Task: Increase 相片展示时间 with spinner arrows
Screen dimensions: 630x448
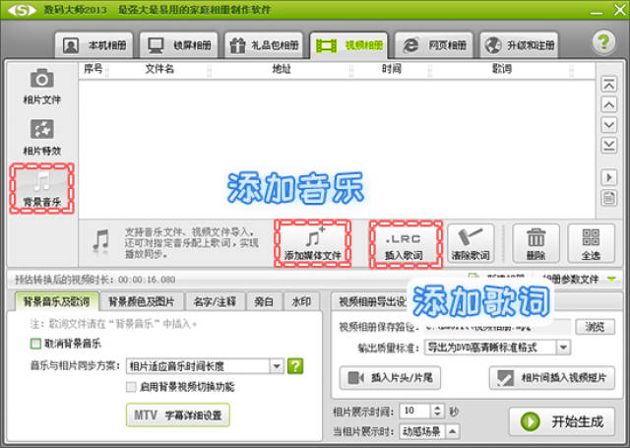Action: pos(437,408)
